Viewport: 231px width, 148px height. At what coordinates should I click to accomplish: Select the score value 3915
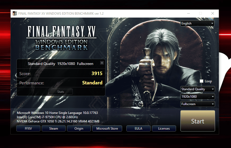(97, 73)
